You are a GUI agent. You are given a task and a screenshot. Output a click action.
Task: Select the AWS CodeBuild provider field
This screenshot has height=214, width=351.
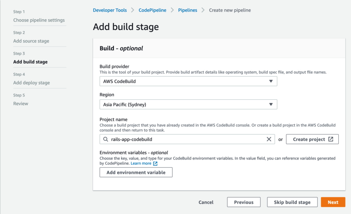[x=188, y=81]
